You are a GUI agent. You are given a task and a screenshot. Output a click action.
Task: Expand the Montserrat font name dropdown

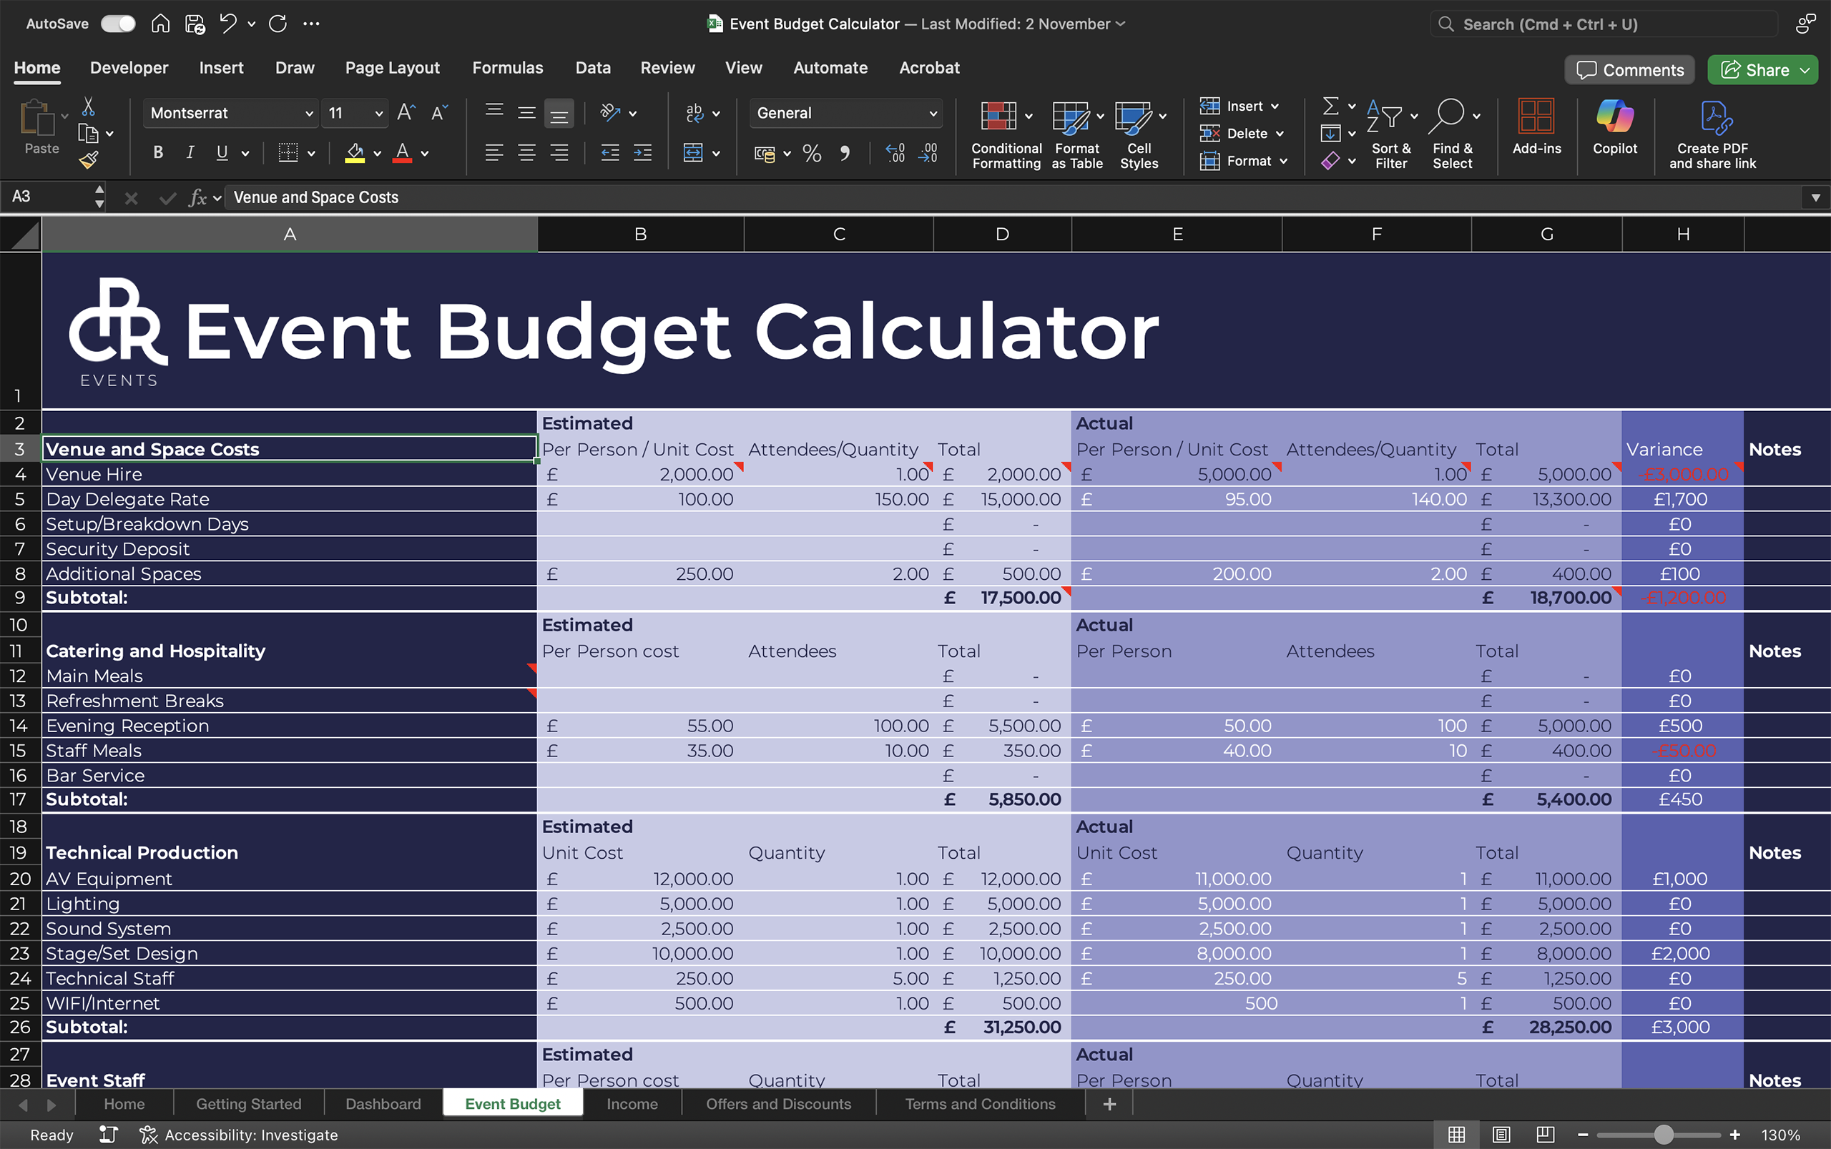(308, 113)
